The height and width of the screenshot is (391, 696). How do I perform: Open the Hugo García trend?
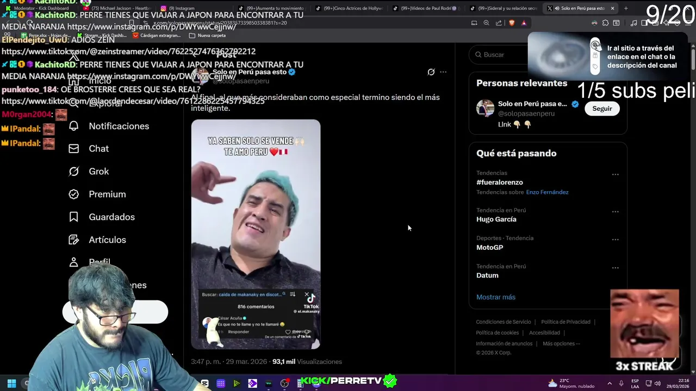(x=496, y=219)
